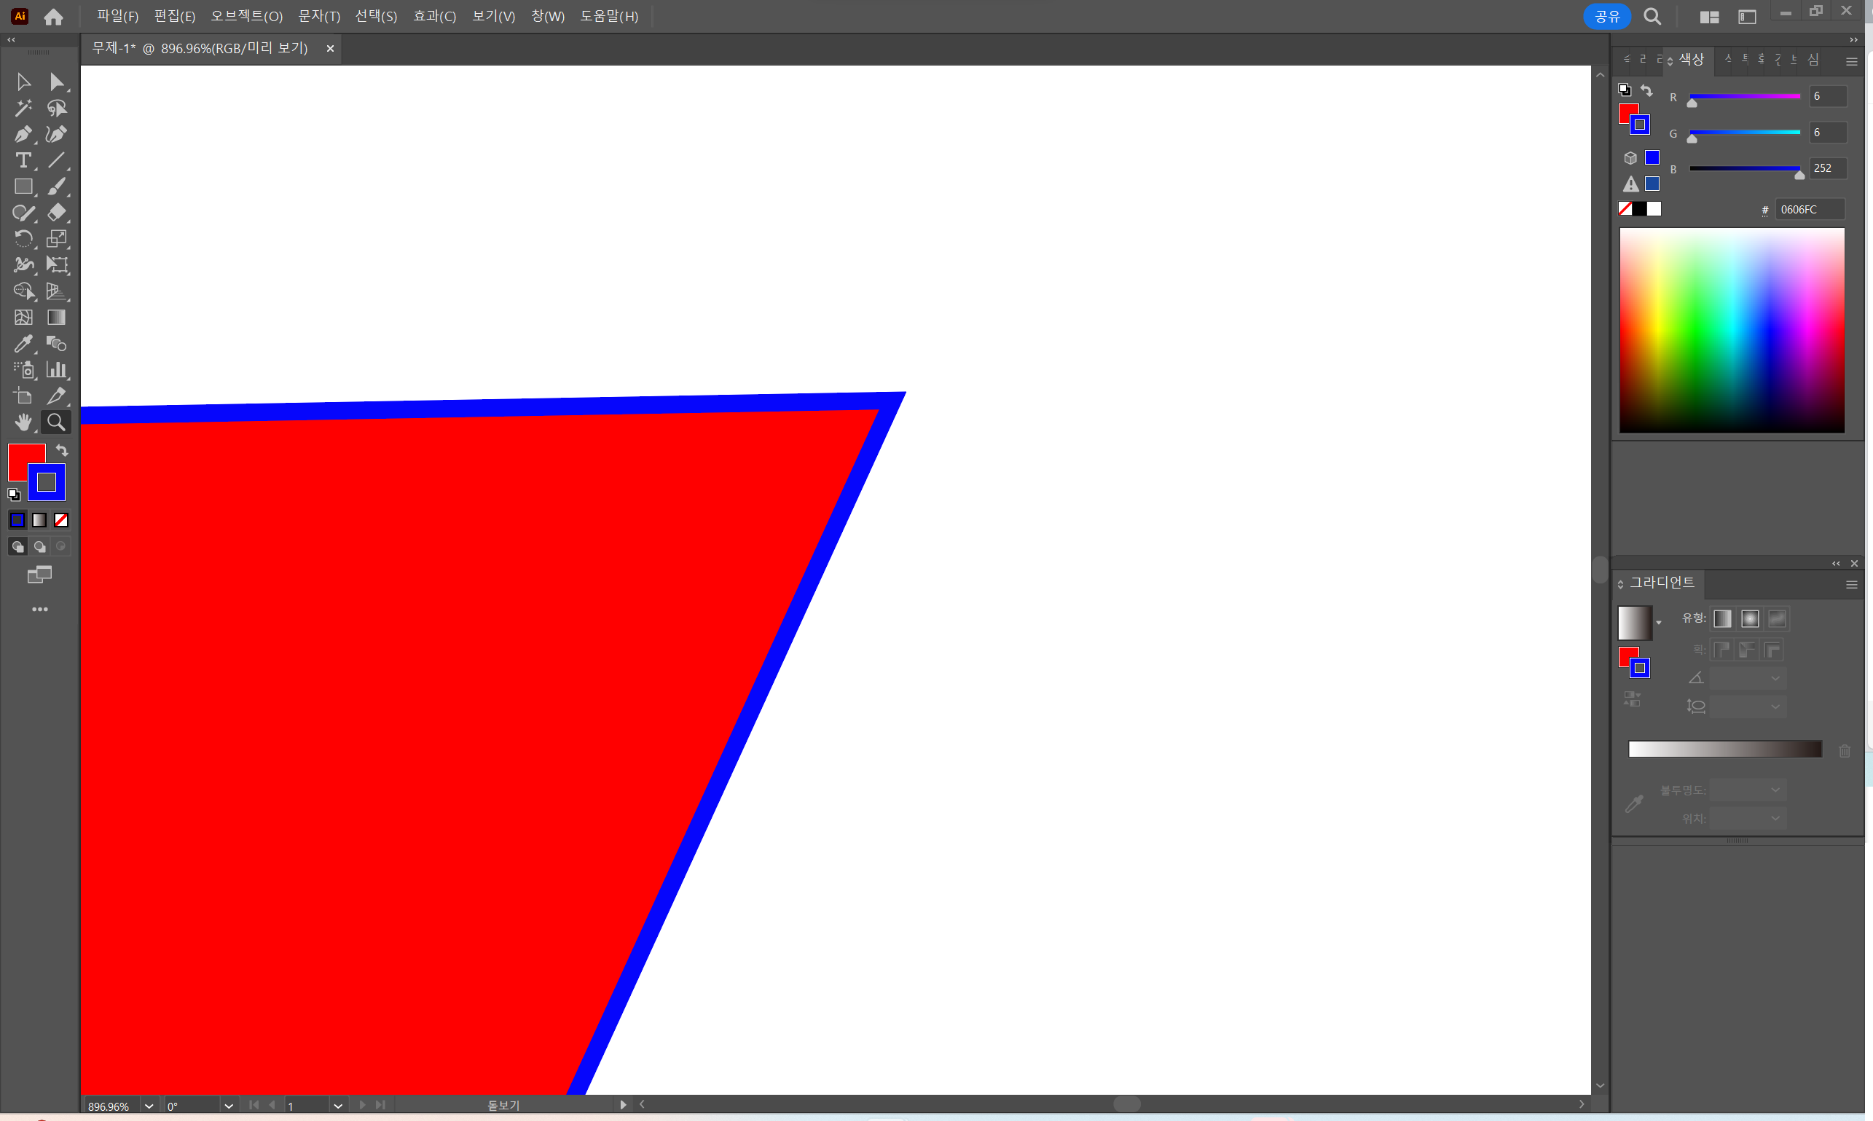1873x1121 pixels.
Task: Select the Eyedropper tool in toolbar
Action: point(23,344)
